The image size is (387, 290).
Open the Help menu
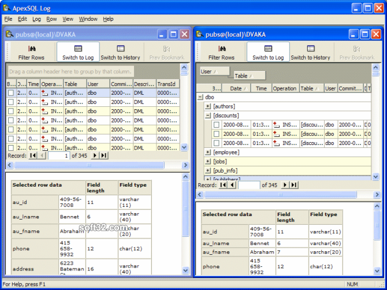[x=108, y=19]
